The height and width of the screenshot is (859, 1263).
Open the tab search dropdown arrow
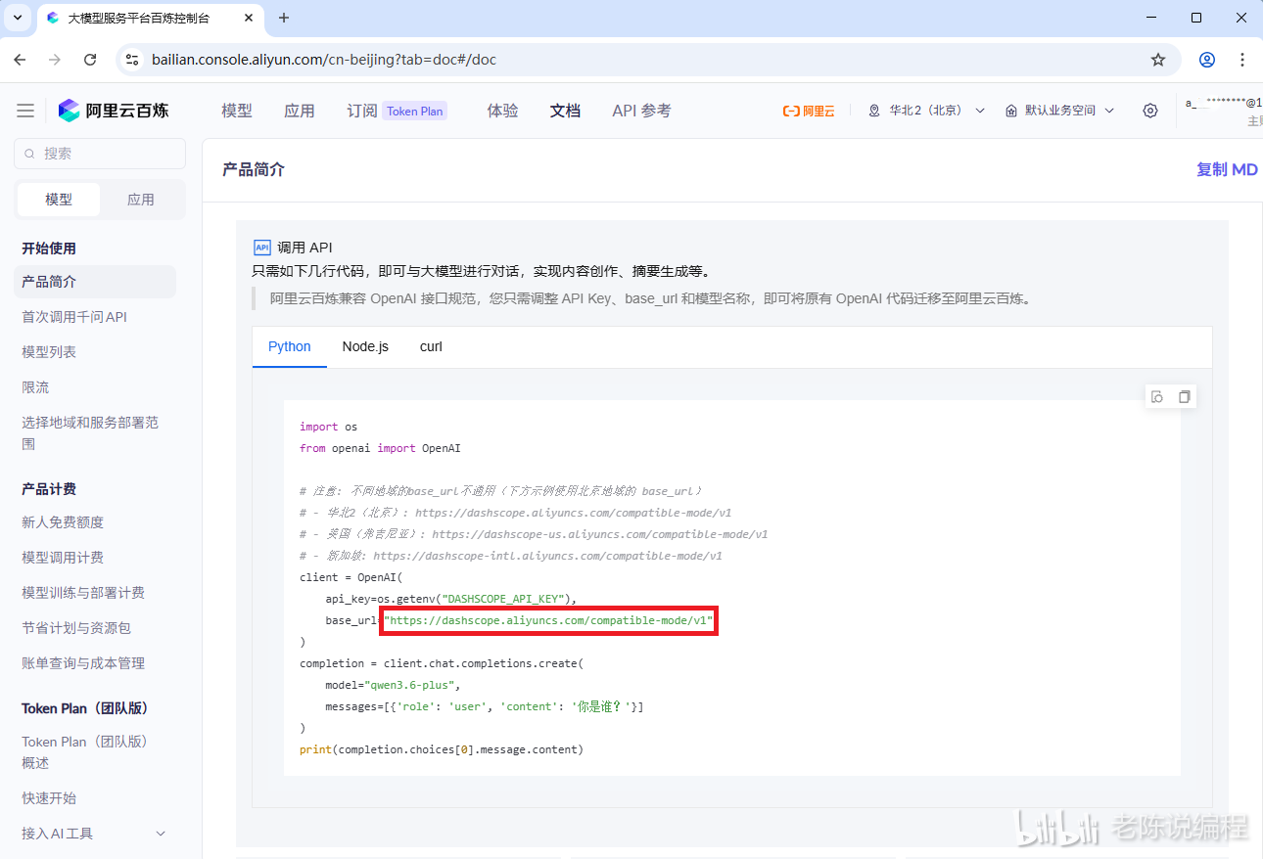(x=18, y=18)
